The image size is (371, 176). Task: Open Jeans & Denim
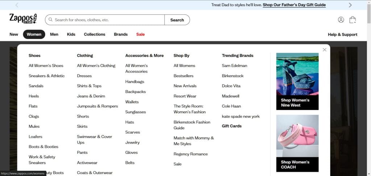[91, 96]
